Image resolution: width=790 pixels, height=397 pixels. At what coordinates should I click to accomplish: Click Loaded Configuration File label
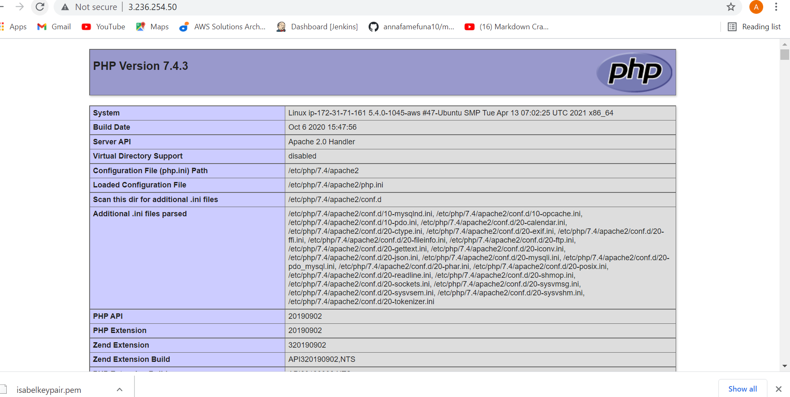point(139,185)
